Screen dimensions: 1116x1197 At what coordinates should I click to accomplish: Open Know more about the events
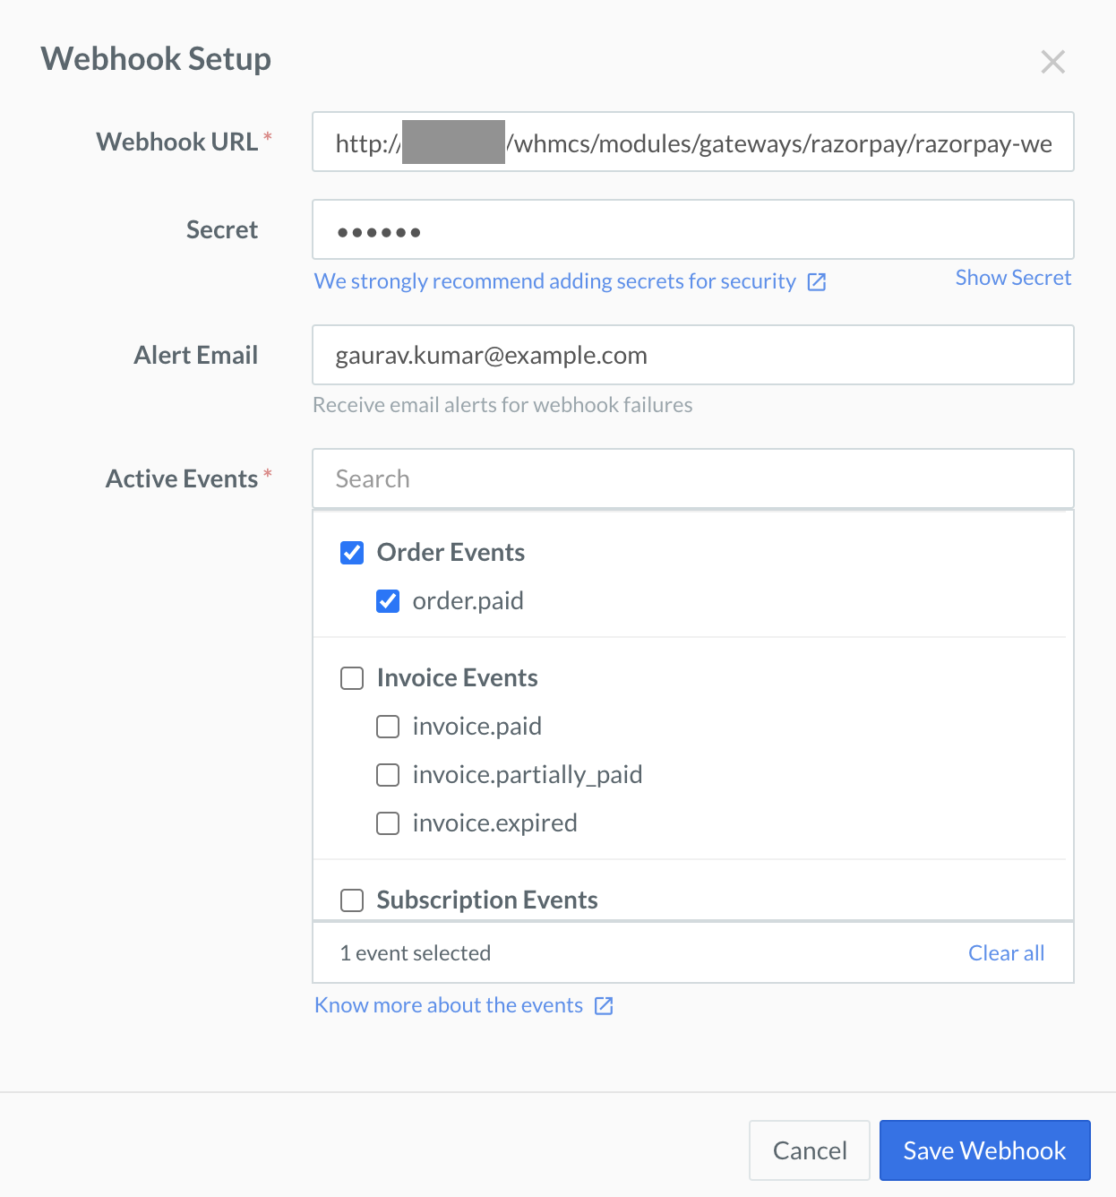[449, 1004]
